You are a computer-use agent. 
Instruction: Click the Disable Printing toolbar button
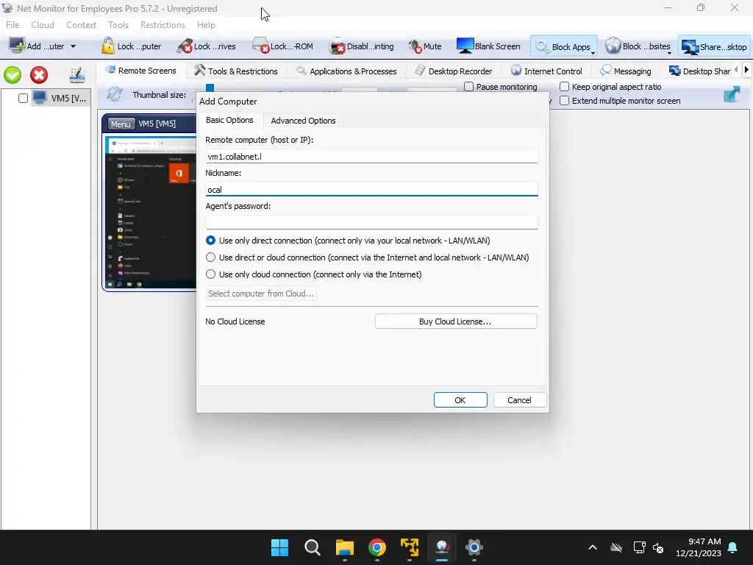point(362,46)
